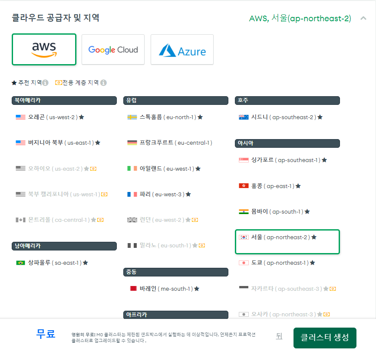Screen dimensions: 376x351
Task: Open info icon next to 추천 지역
Action: click(x=45, y=82)
